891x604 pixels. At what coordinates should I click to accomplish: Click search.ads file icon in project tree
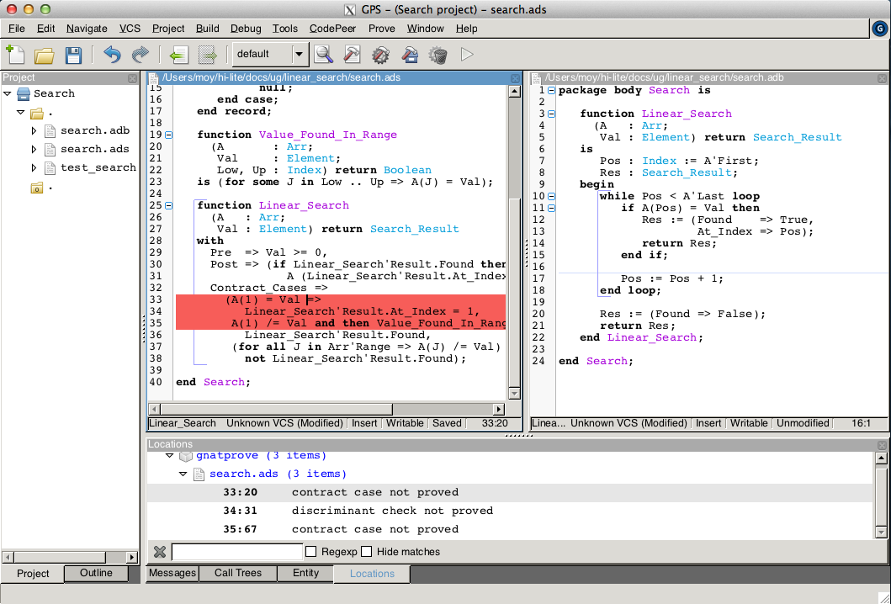[x=50, y=150]
